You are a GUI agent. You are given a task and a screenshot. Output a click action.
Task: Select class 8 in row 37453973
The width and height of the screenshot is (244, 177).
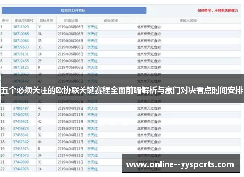click(39, 149)
